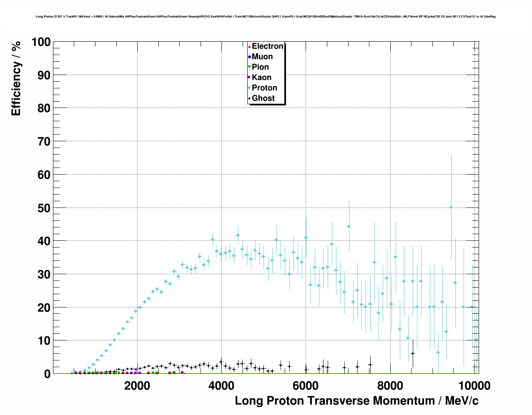The height and width of the screenshot is (415, 532).
Task: Click the black Ghost legend marker
Action: [249, 98]
